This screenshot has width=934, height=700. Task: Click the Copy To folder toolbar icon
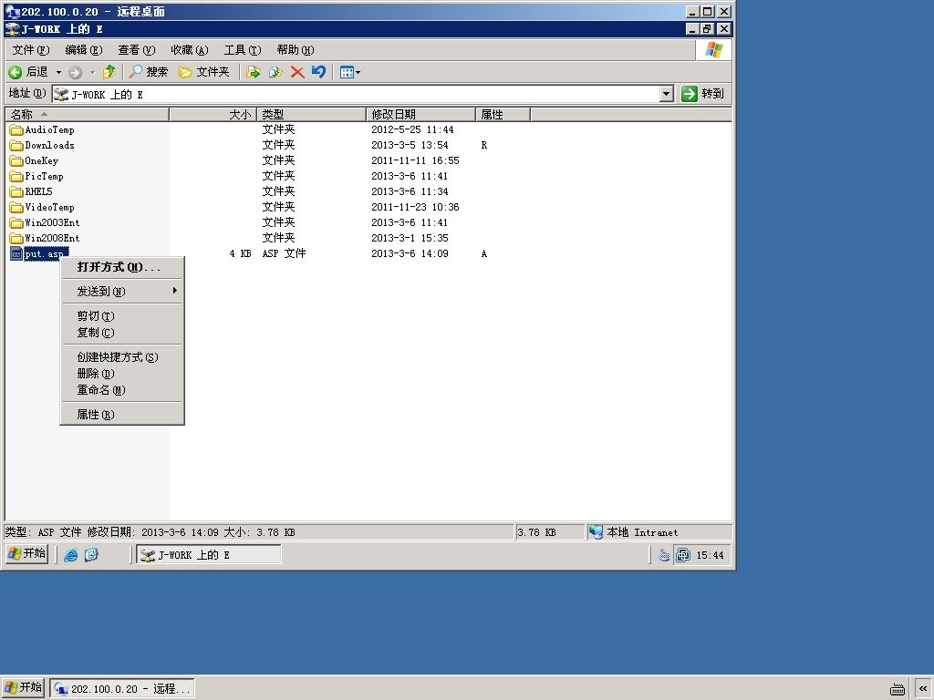click(x=275, y=72)
